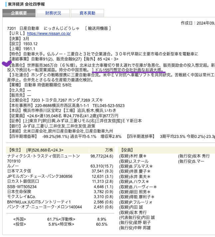Viewport: 215px width, 237px height.
Task: Click the 【役員】 section header
Action: click(x=127, y=150)
